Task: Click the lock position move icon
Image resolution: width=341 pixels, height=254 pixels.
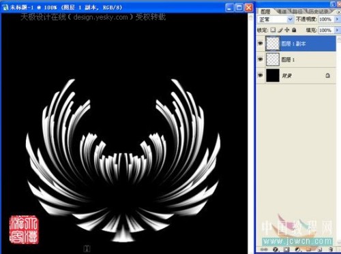Action: (x=287, y=30)
